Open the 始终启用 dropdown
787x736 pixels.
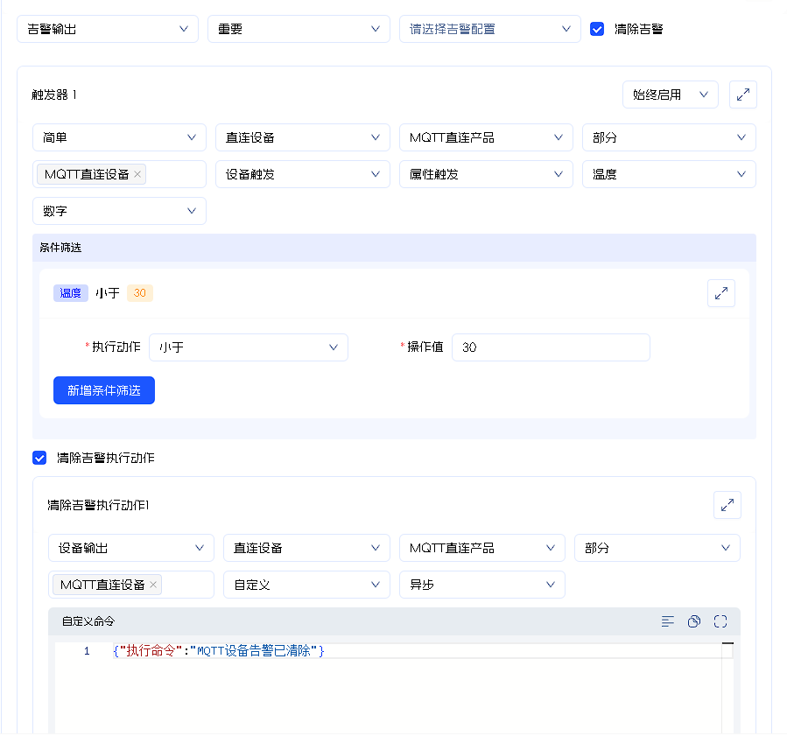coord(670,95)
